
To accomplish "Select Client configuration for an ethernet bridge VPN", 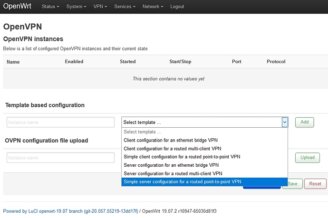I will point(204,140).
